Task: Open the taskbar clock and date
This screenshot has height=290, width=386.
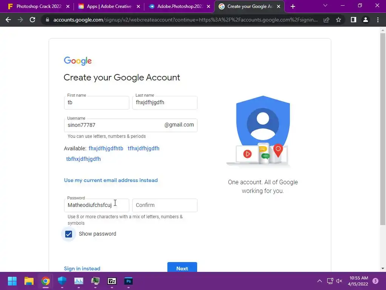Action: 358,281
